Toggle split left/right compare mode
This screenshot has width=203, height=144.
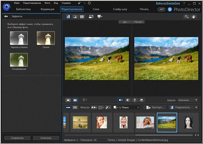coord(128,100)
